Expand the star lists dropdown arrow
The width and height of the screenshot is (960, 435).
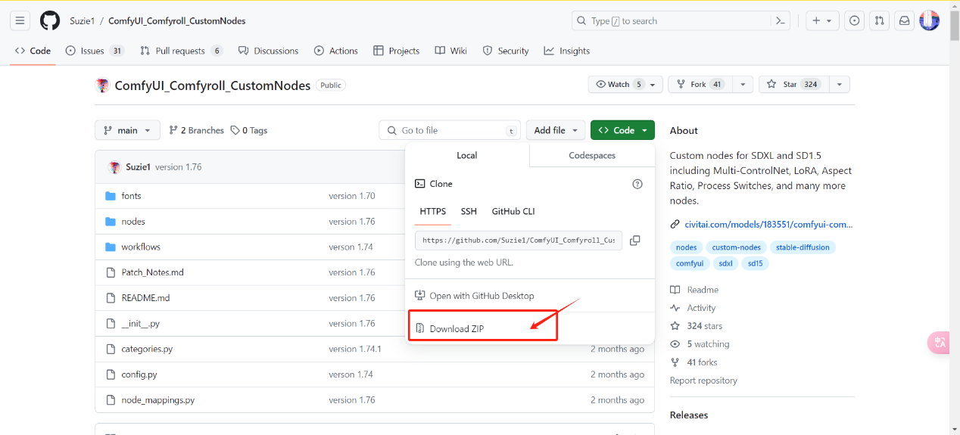[839, 85]
